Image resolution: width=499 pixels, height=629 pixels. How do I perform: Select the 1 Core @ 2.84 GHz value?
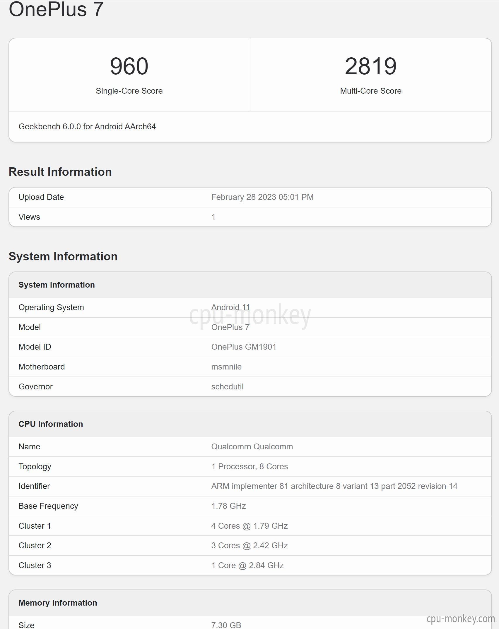point(248,566)
